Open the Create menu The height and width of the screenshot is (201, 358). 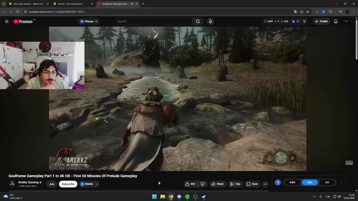[321, 21]
